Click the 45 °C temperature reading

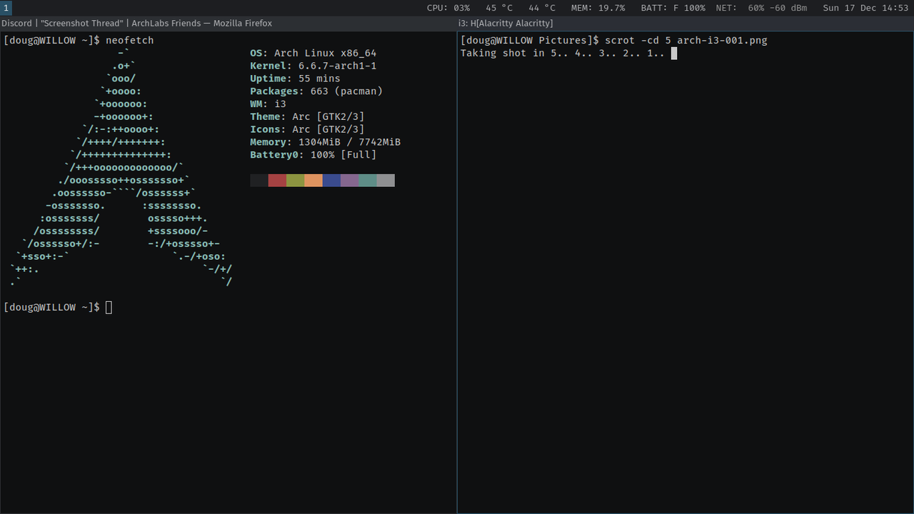[499, 8]
